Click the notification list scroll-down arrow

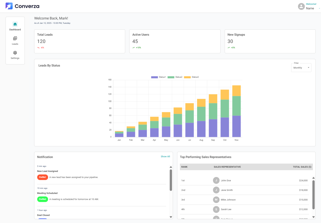click(x=171, y=217)
